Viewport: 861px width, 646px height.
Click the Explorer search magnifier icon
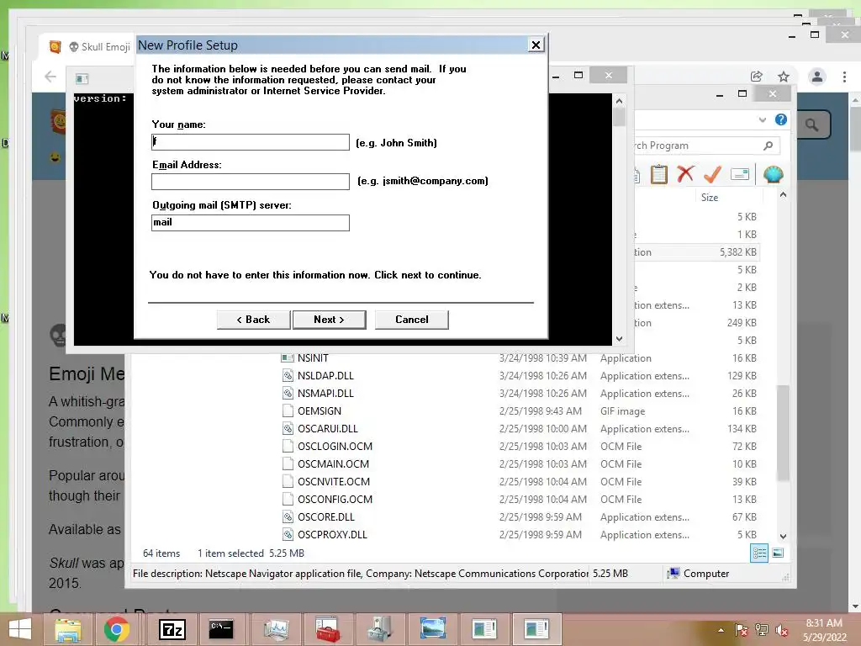[769, 146]
